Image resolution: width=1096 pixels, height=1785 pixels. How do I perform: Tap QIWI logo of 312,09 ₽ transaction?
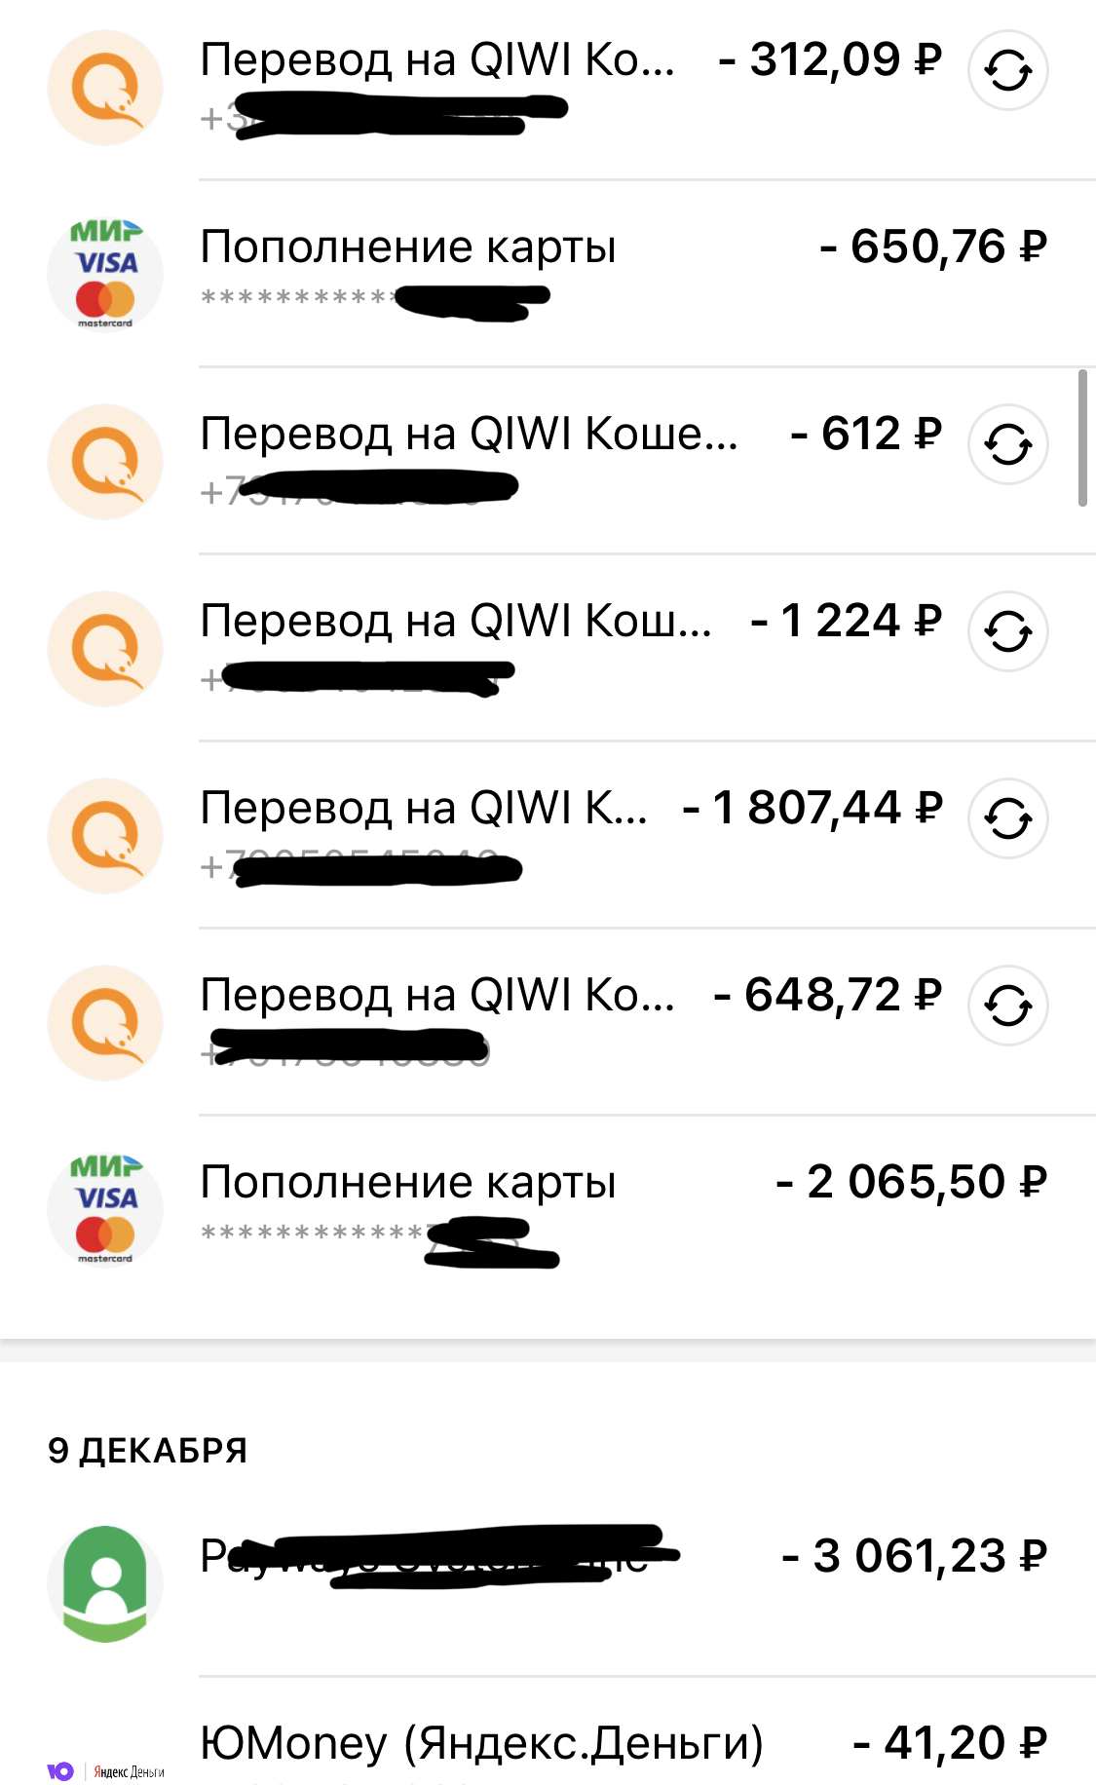click(105, 88)
